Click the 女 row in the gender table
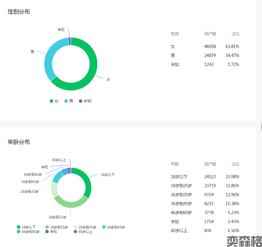Image resolution: width=262 pixels, height=247 pixels. click(x=205, y=47)
